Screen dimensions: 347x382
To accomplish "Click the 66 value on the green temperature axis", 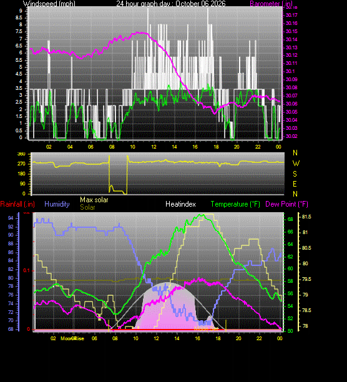I will pyautogui.click(x=290, y=232).
